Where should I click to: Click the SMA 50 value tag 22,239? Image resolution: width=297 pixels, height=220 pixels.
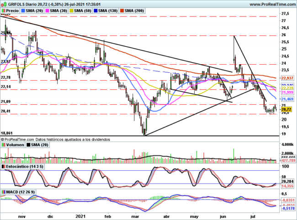[287, 88]
